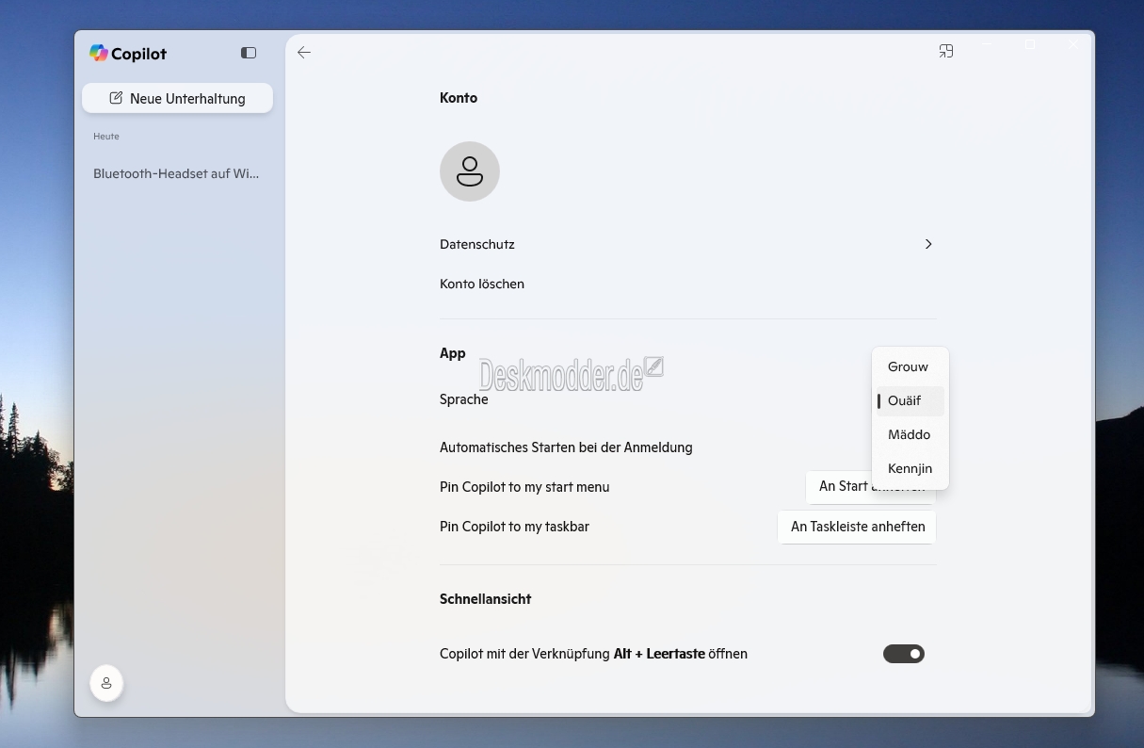The width and height of the screenshot is (1144, 748).
Task: Select Ouäif in the language dropdown
Action: 910,400
